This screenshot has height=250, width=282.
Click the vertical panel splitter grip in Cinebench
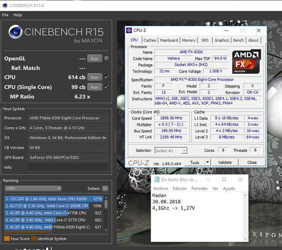tap(115, 141)
